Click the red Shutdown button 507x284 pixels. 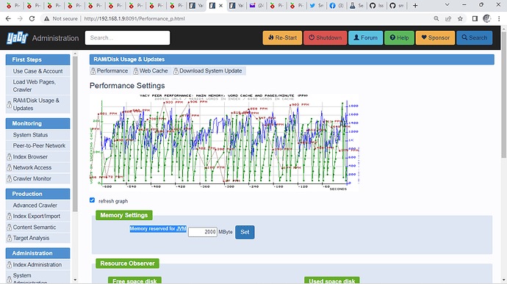point(325,38)
